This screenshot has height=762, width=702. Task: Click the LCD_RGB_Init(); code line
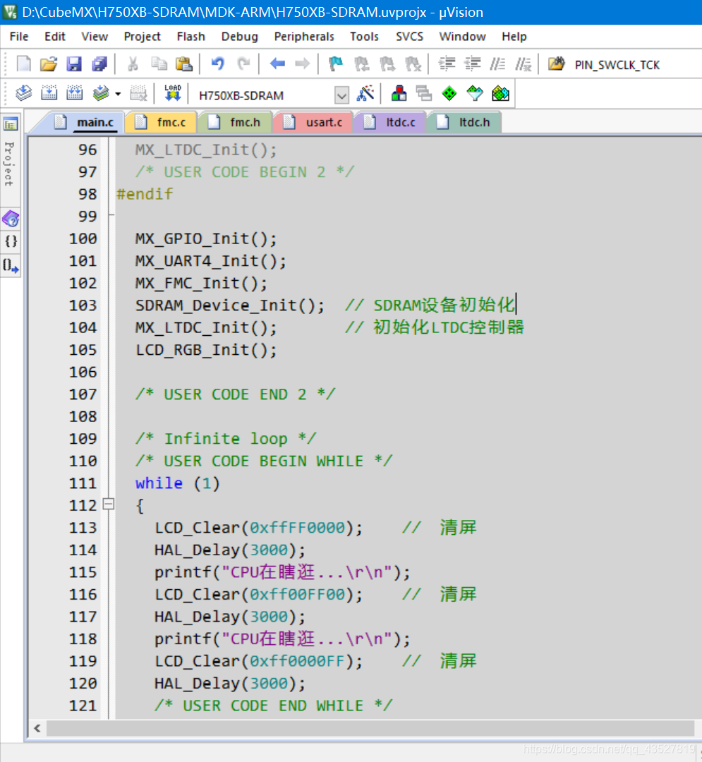[x=206, y=350]
